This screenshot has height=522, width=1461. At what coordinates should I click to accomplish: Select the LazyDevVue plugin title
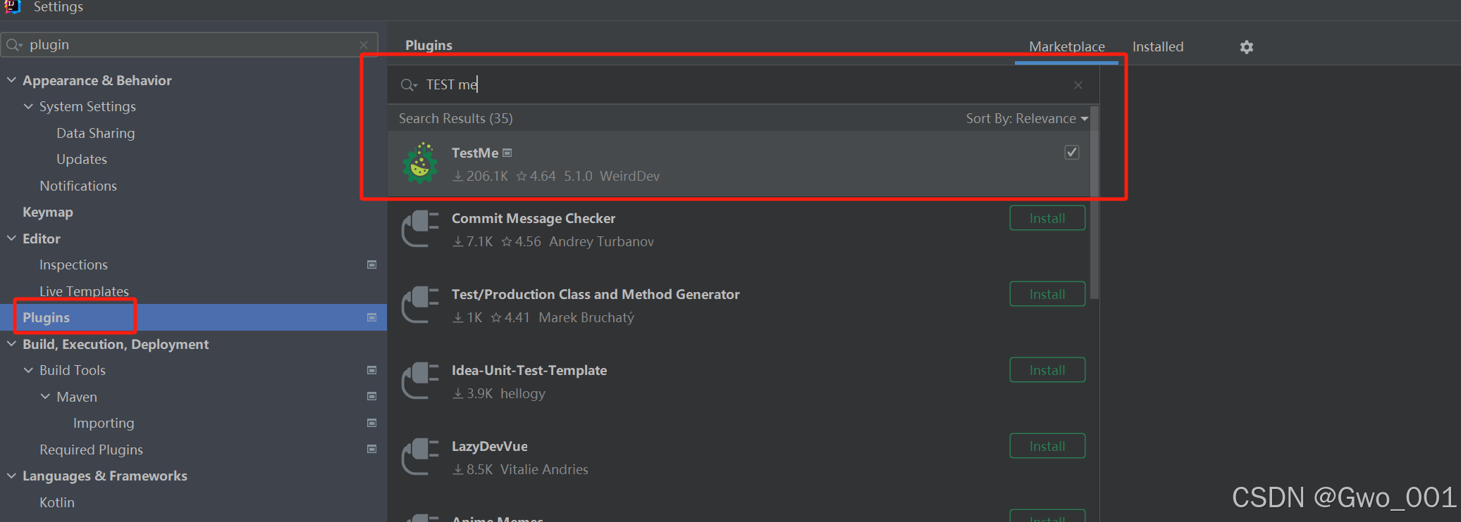[489, 446]
